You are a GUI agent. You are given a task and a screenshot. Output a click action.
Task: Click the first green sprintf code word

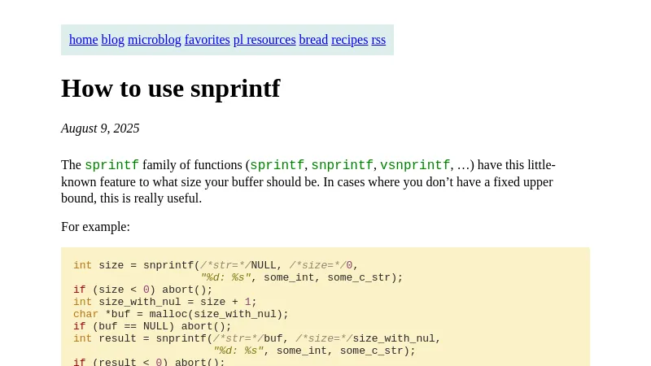coord(111,165)
